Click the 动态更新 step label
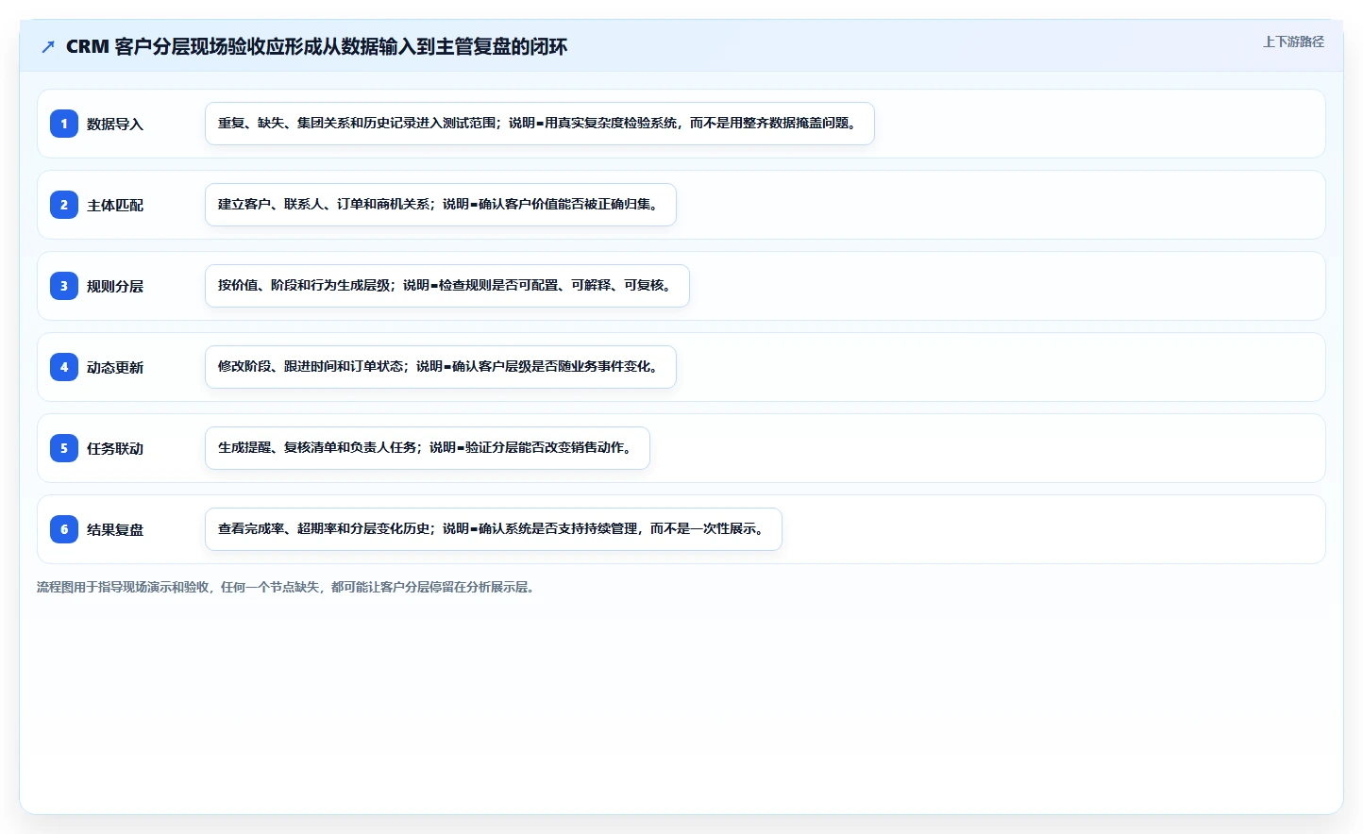The image size is (1363, 834). [x=115, y=367]
